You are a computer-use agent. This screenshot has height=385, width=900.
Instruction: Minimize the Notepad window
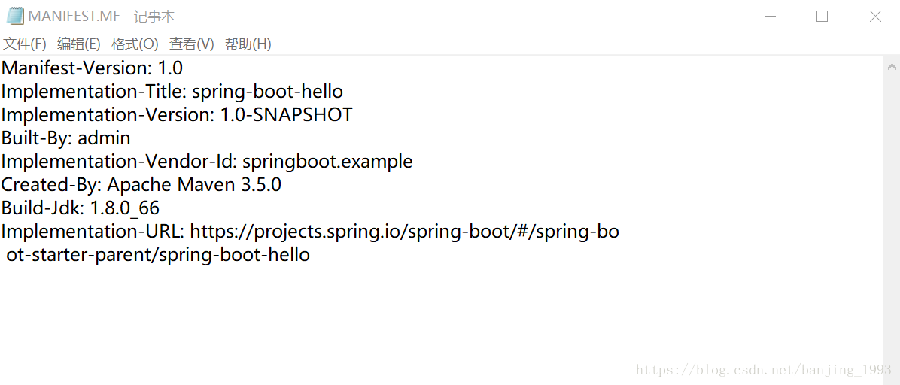[x=769, y=17]
